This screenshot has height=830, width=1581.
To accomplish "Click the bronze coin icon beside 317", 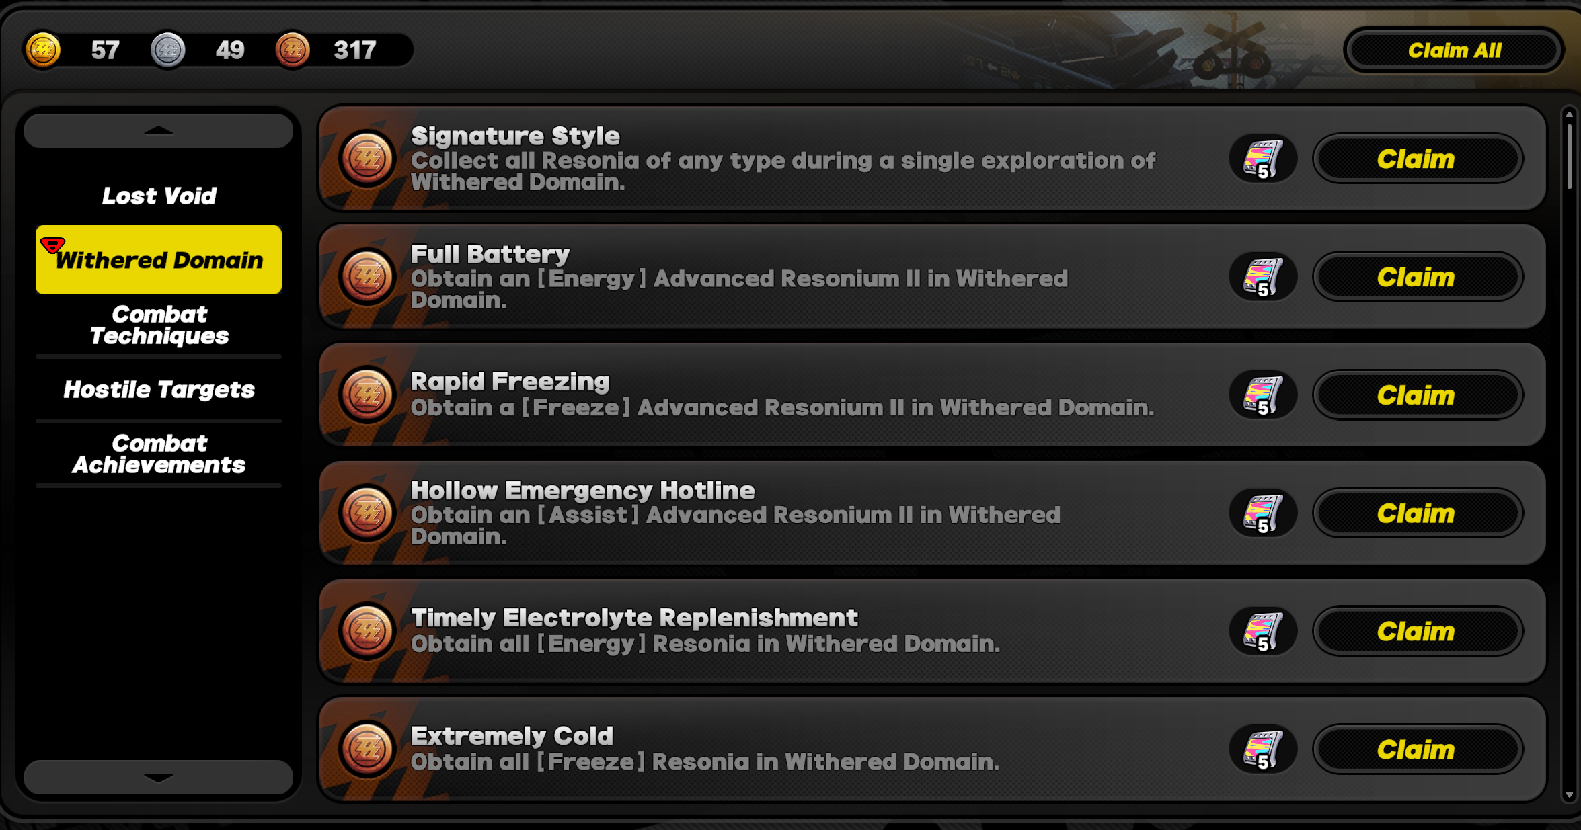I will click(x=293, y=50).
